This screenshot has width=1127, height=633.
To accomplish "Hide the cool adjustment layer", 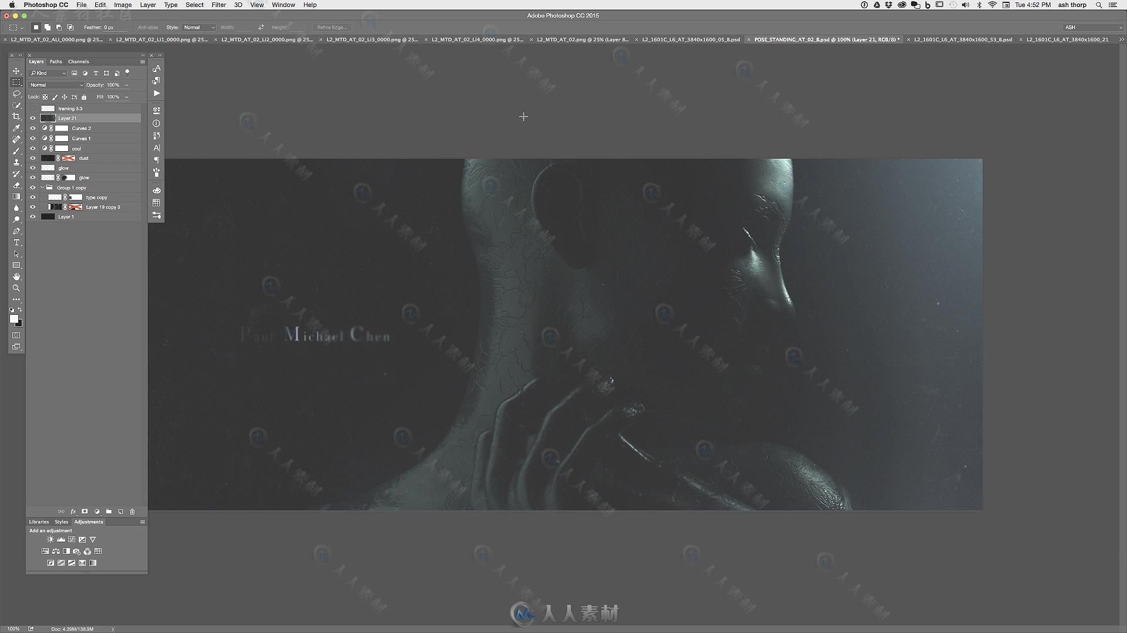I will click(33, 148).
